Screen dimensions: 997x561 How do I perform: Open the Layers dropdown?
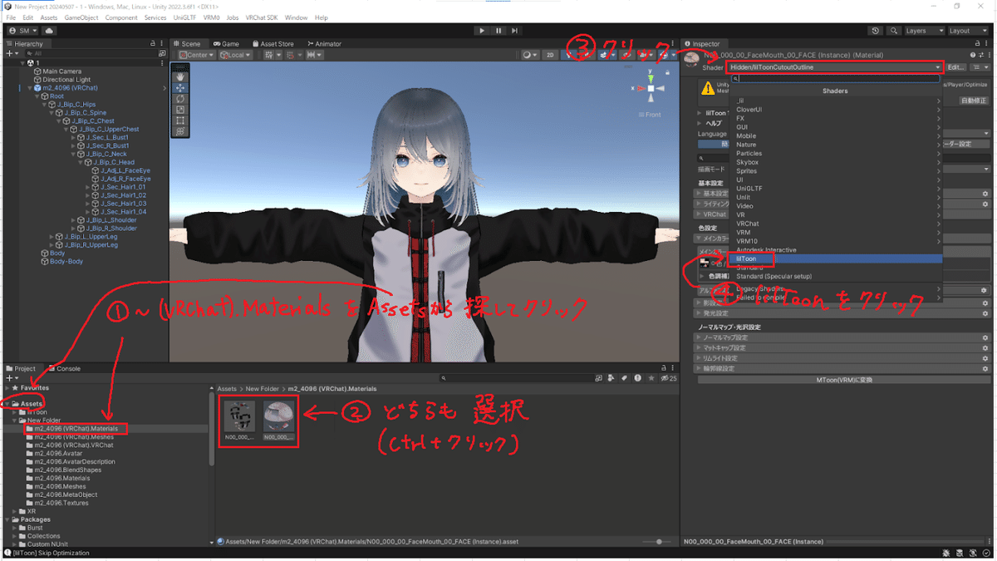[x=924, y=31]
